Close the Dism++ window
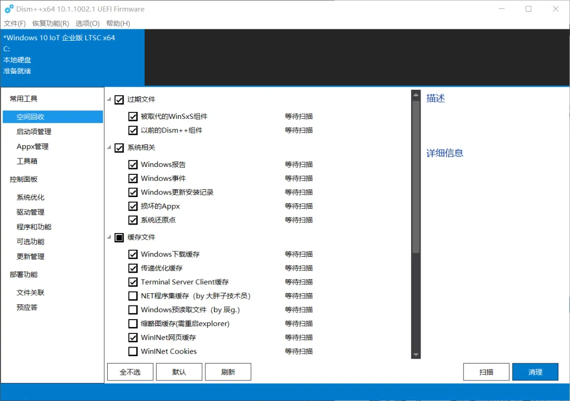The width and height of the screenshot is (570, 401). [x=555, y=9]
